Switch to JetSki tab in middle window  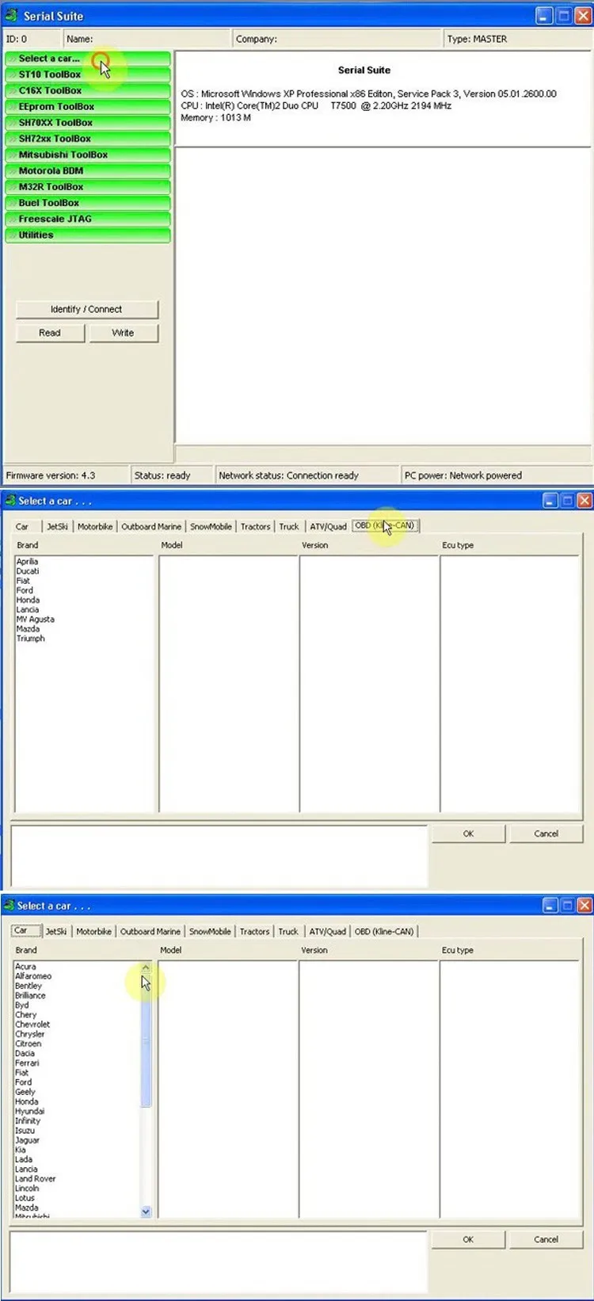pyautogui.click(x=57, y=526)
